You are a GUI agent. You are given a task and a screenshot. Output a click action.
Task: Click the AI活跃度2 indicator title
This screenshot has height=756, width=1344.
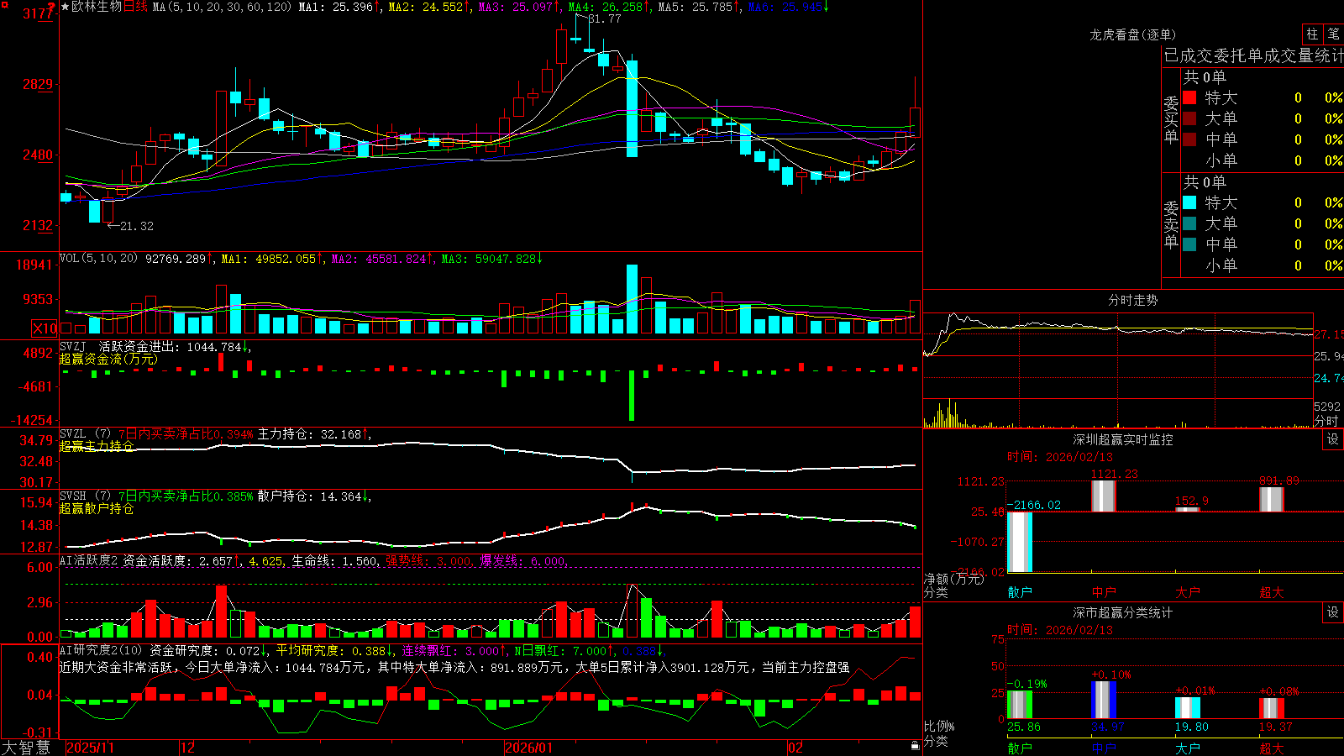click(89, 560)
